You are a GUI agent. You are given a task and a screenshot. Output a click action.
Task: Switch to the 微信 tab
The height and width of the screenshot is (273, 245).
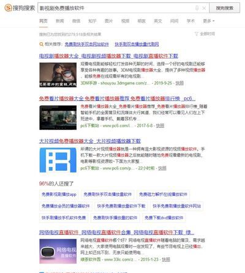click(76, 21)
